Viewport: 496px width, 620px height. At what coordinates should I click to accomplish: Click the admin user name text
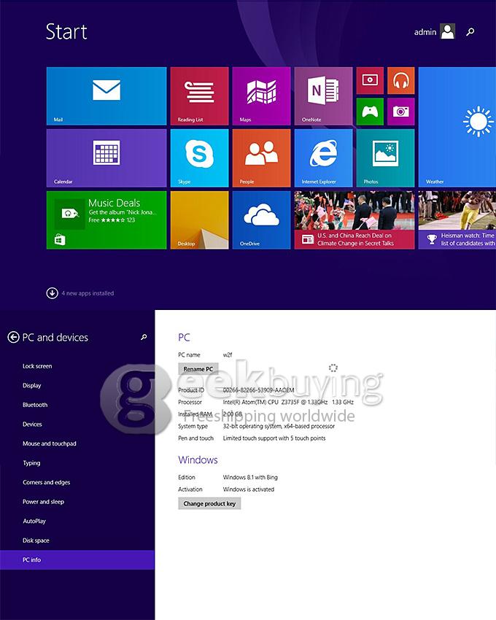tap(425, 32)
